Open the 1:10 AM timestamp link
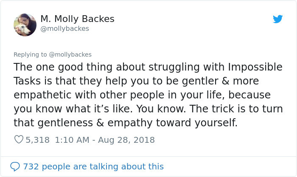 coord(72,140)
